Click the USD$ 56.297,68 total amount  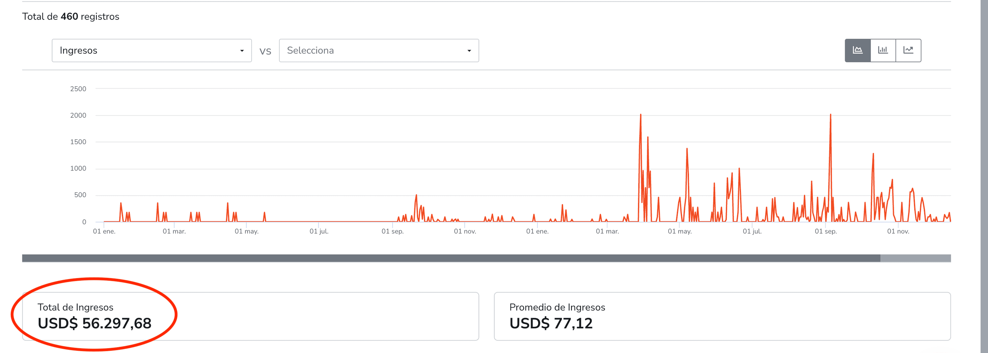[94, 323]
